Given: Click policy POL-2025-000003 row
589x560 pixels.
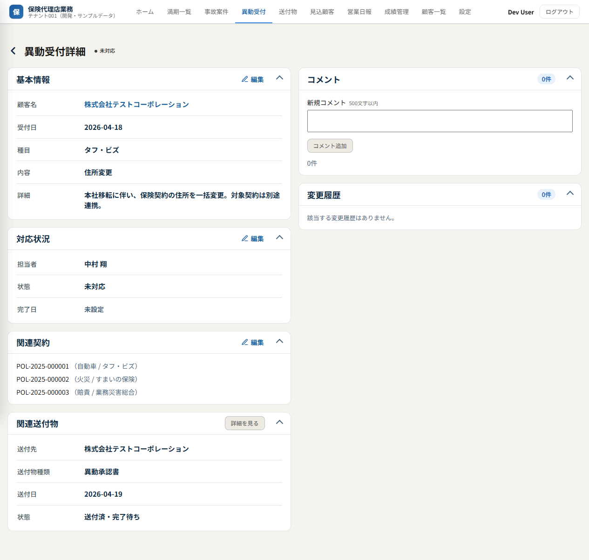Looking at the screenshot, I should click(x=77, y=392).
